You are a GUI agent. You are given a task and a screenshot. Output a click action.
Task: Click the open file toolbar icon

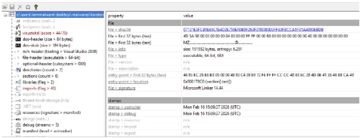point(4,6)
